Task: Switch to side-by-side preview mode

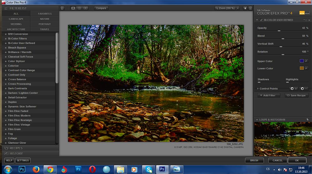Action: pos(85,8)
